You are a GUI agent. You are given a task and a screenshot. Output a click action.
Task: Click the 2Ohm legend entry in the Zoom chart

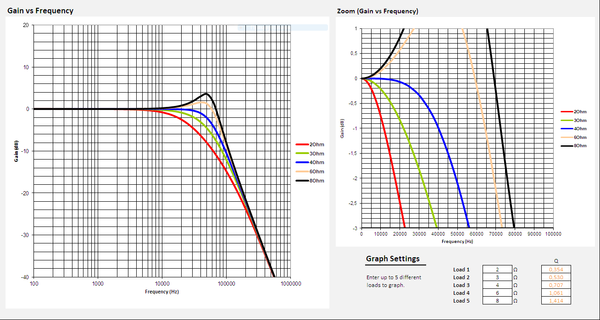pos(573,111)
